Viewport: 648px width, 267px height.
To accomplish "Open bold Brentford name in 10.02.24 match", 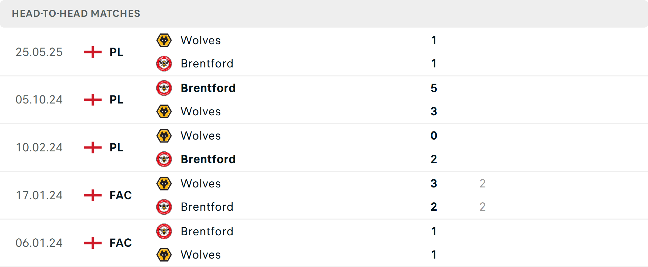I will [208, 159].
